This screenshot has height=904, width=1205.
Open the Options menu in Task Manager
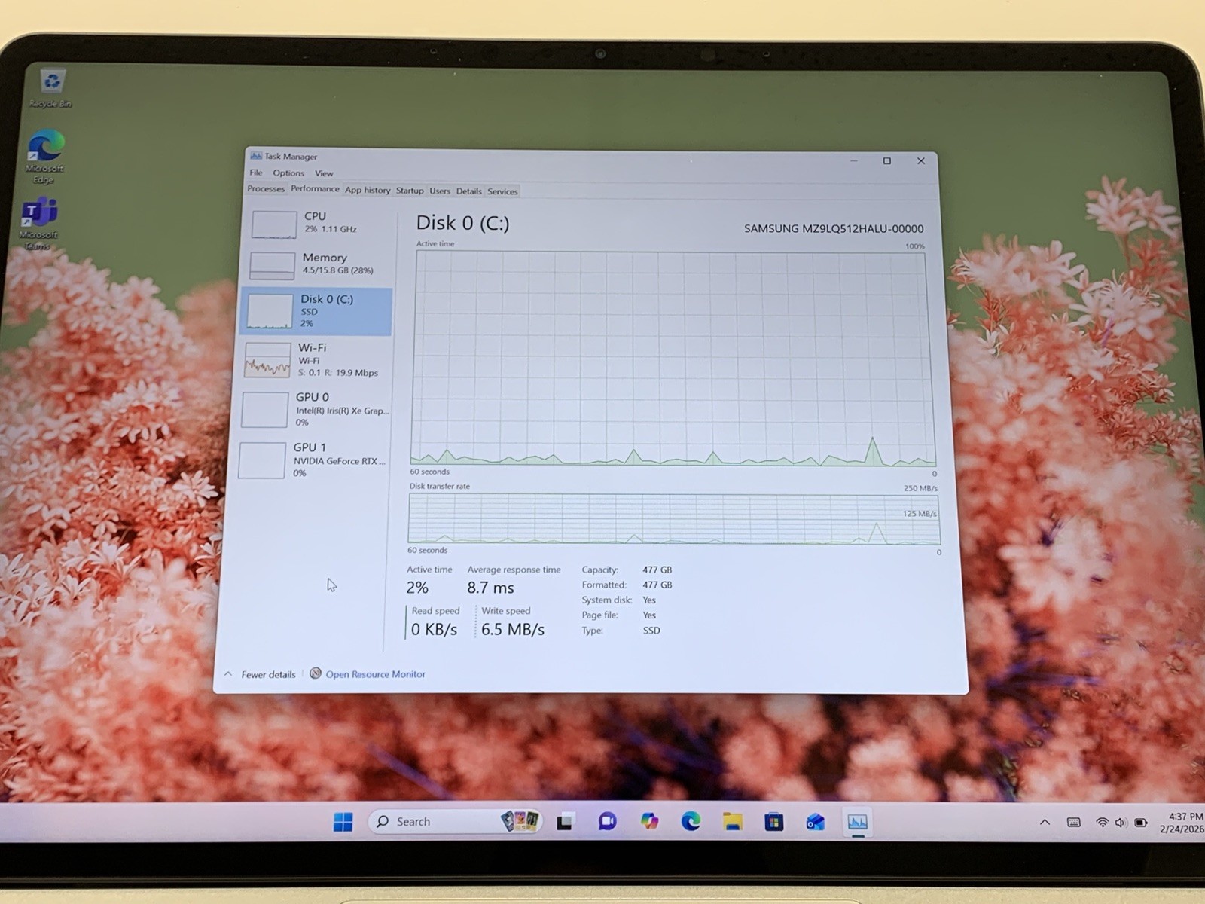(x=288, y=173)
